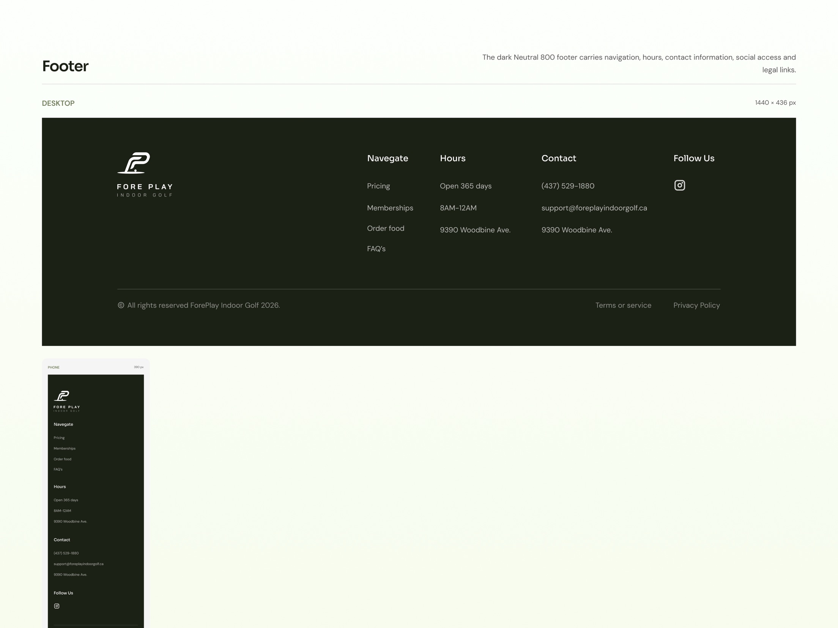Click the PHONE label above phone preview
The width and height of the screenshot is (838, 628).
(54, 367)
